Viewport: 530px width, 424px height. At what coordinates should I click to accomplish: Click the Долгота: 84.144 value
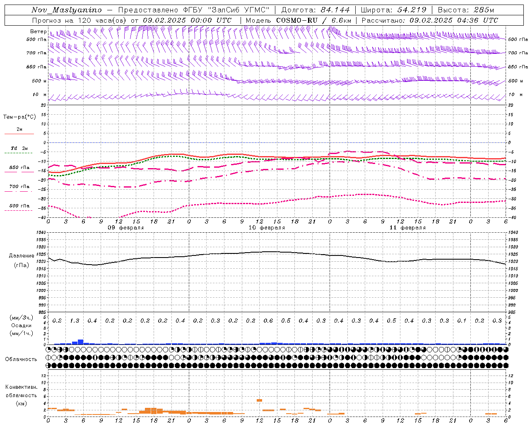click(316, 10)
